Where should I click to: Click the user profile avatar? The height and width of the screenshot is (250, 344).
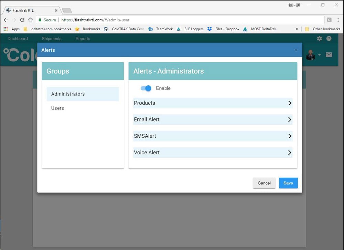click(310, 55)
